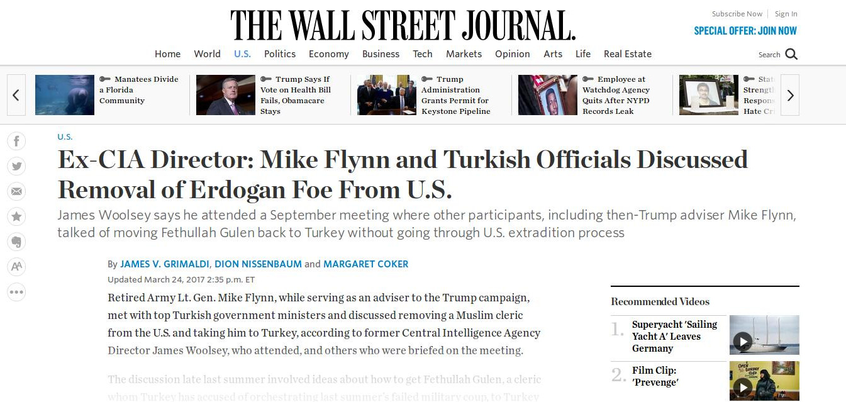Share article on Facebook icon
846x402 pixels.
pyautogui.click(x=16, y=141)
